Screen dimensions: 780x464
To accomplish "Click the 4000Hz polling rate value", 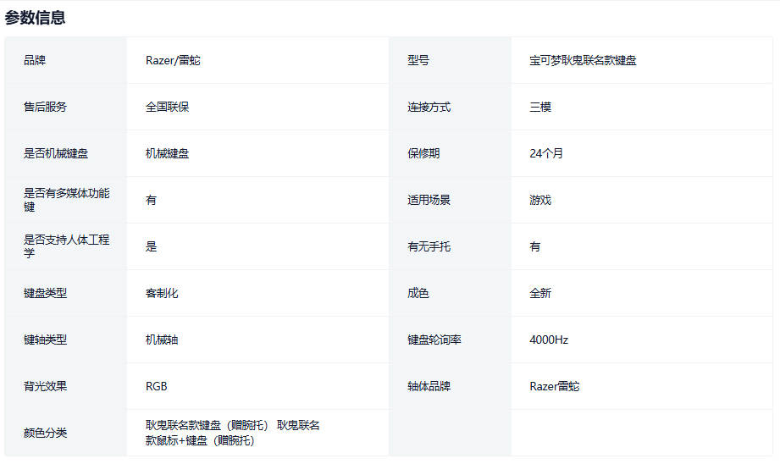I will coord(549,340).
